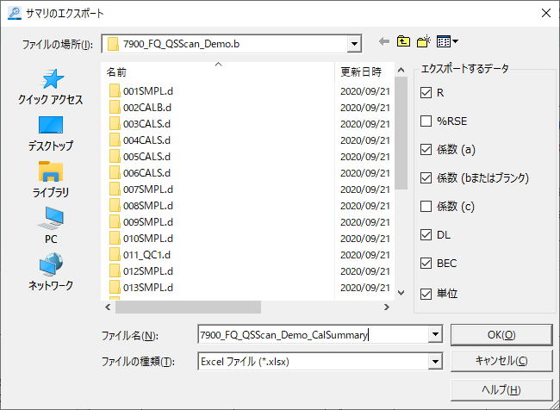Go up one folder level icon
Image resolution: width=560 pixels, height=410 pixels.
click(403, 41)
